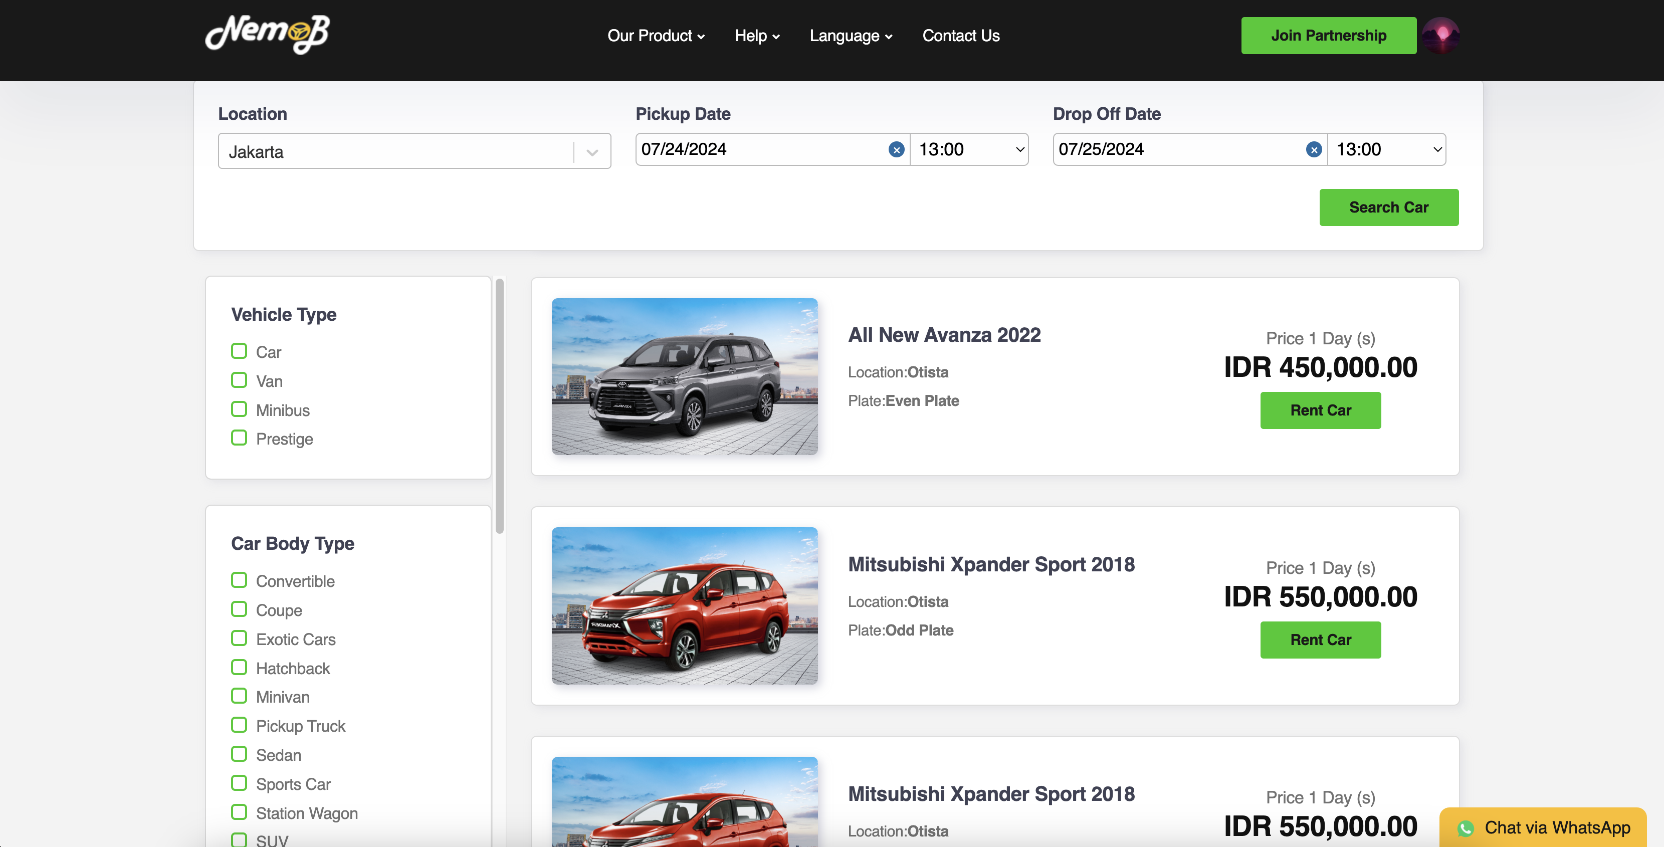The image size is (1664, 847).
Task: Clear the pickup date field
Action: [896, 150]
